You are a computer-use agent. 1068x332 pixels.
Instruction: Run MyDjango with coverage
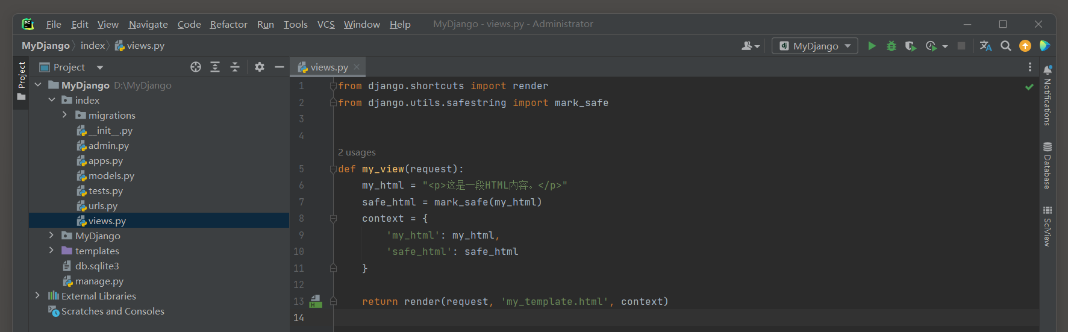(x=911, y=46)
